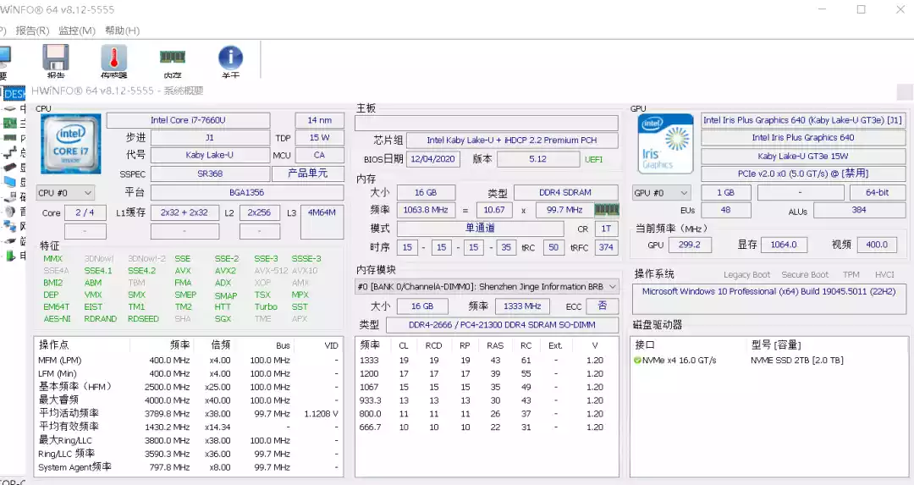
Task: Click the BIOS date 12/04/2020 field
Action: pos(432,159)
